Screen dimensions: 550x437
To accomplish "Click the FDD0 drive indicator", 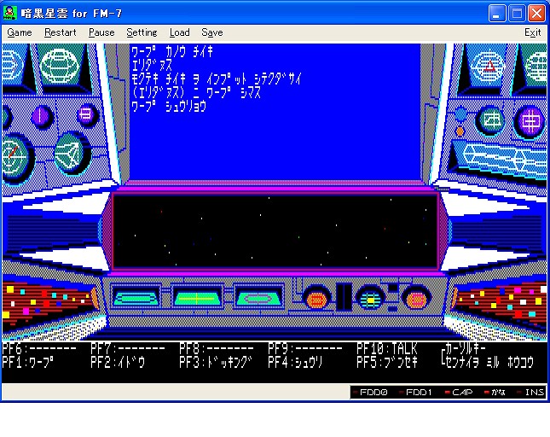I will pos(370,392).
